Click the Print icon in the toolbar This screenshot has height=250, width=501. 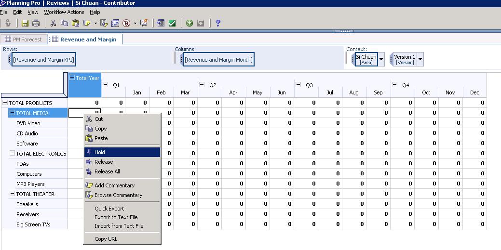pyautogui.click(x=36, y=23)
